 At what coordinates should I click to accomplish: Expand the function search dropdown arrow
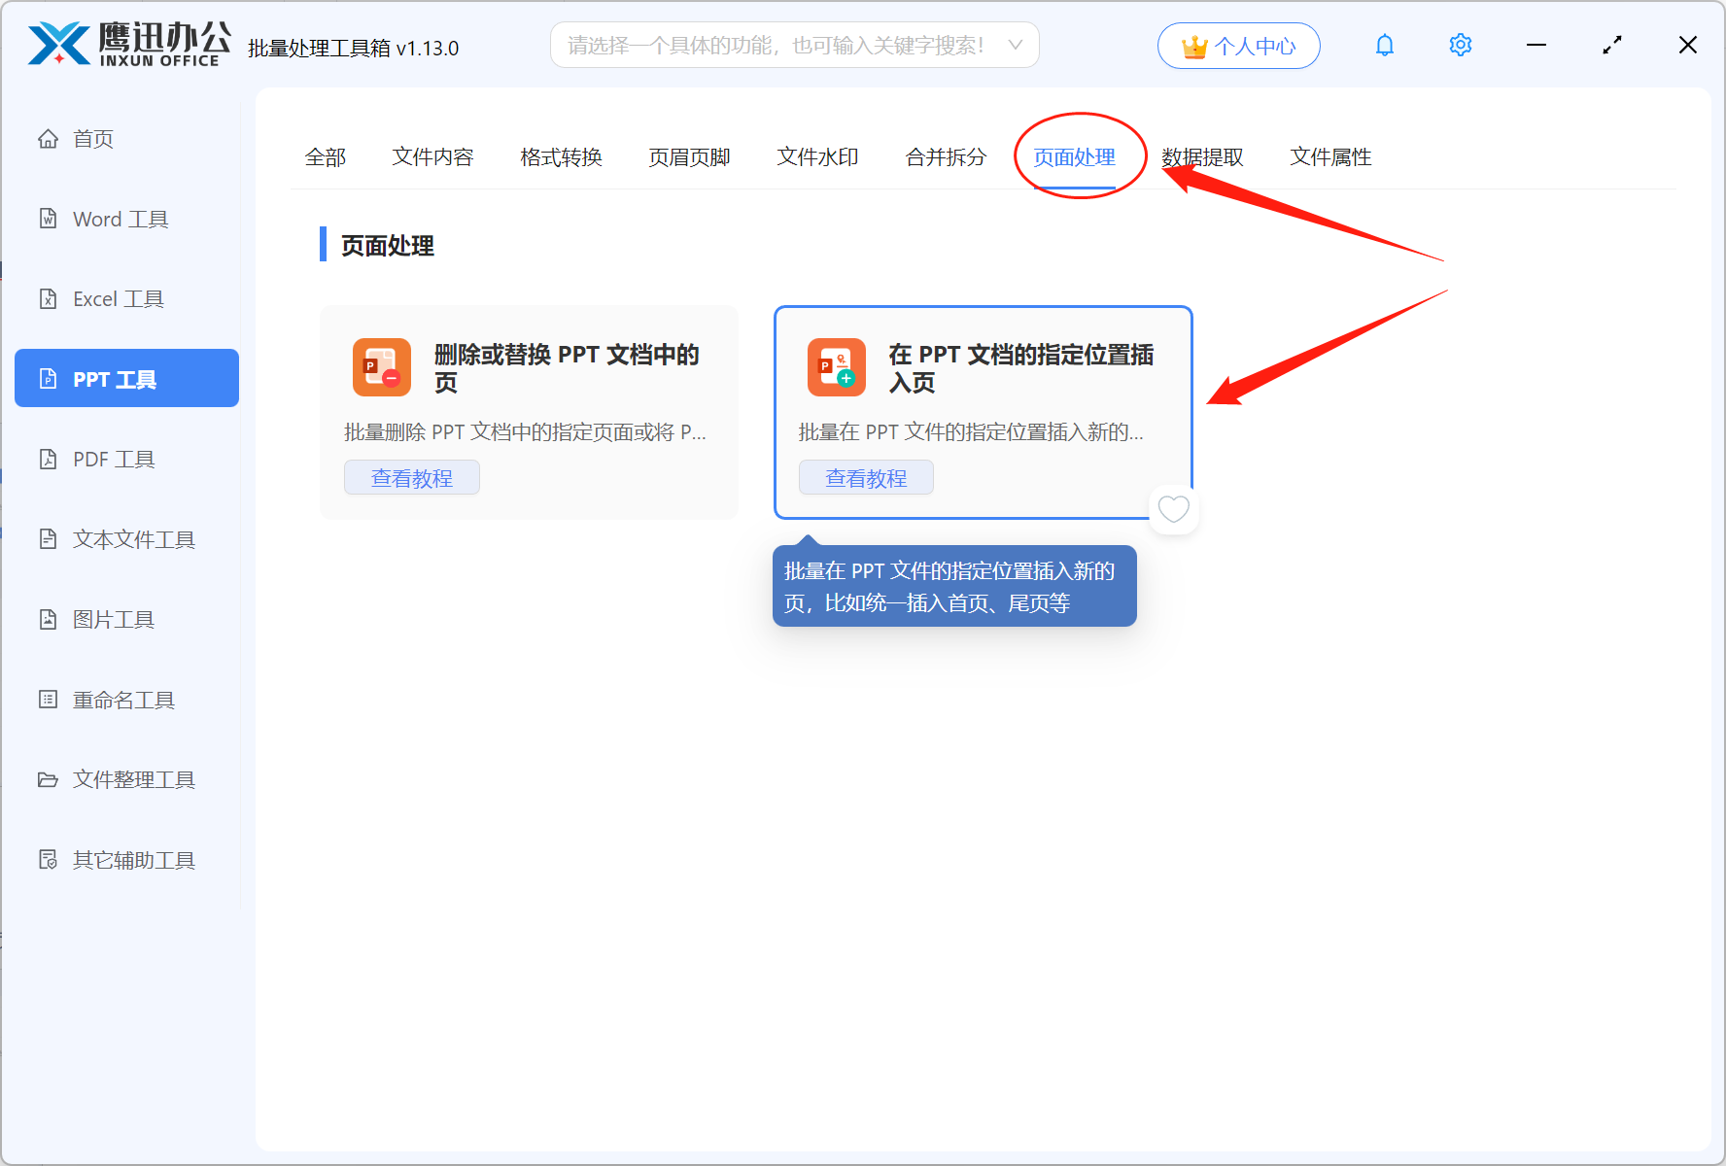[x=1016, y=46]
